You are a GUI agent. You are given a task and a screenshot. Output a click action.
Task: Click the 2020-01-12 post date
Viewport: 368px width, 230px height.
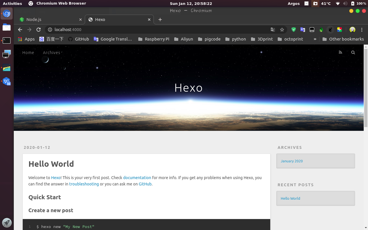pyautogui.click(x=37, y=147)
